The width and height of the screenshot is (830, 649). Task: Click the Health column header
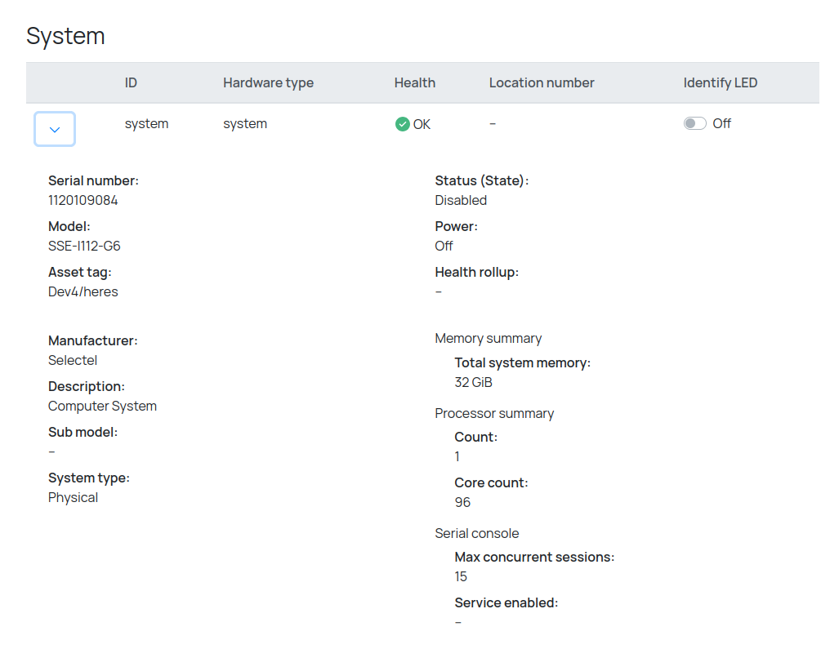(x=414, y=82)
